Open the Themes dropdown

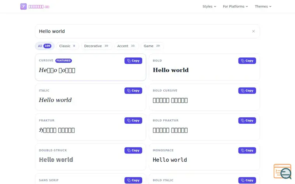(263, 6)
